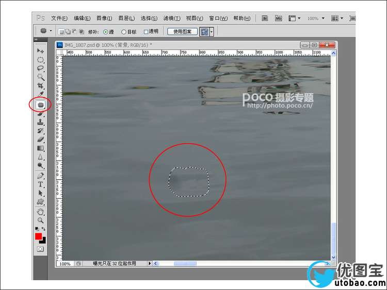387x290 pixels.
Task: Select the Pen tool
Action: 40,176
